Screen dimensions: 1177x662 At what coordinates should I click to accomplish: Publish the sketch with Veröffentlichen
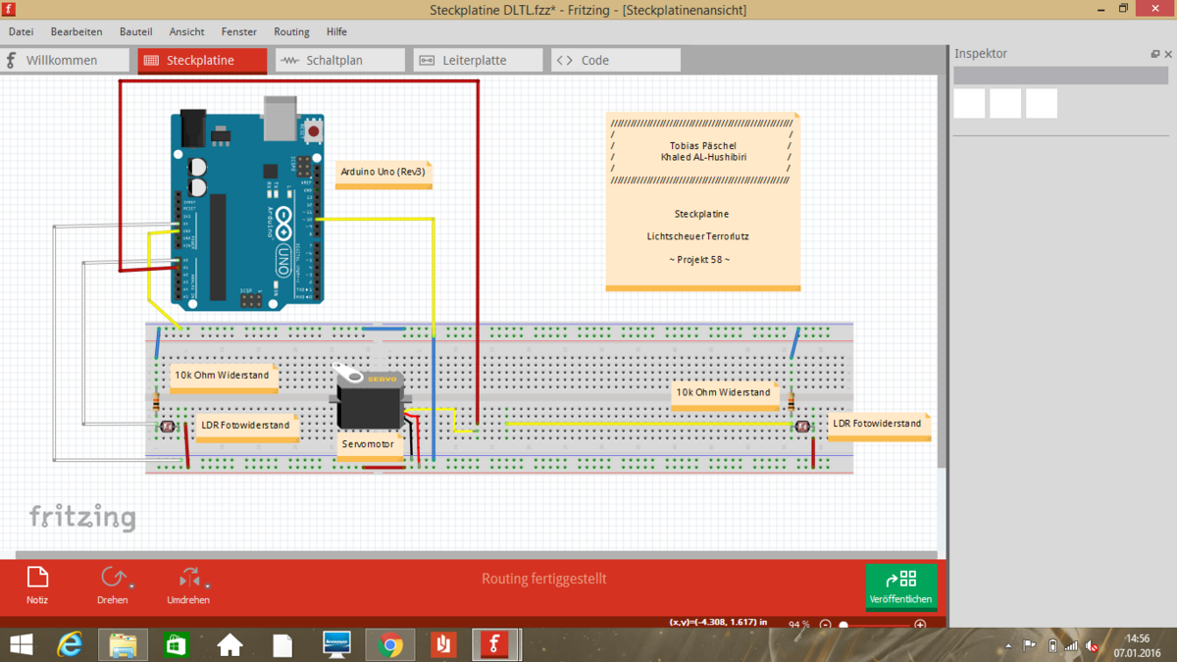click(x=900, y=586)
